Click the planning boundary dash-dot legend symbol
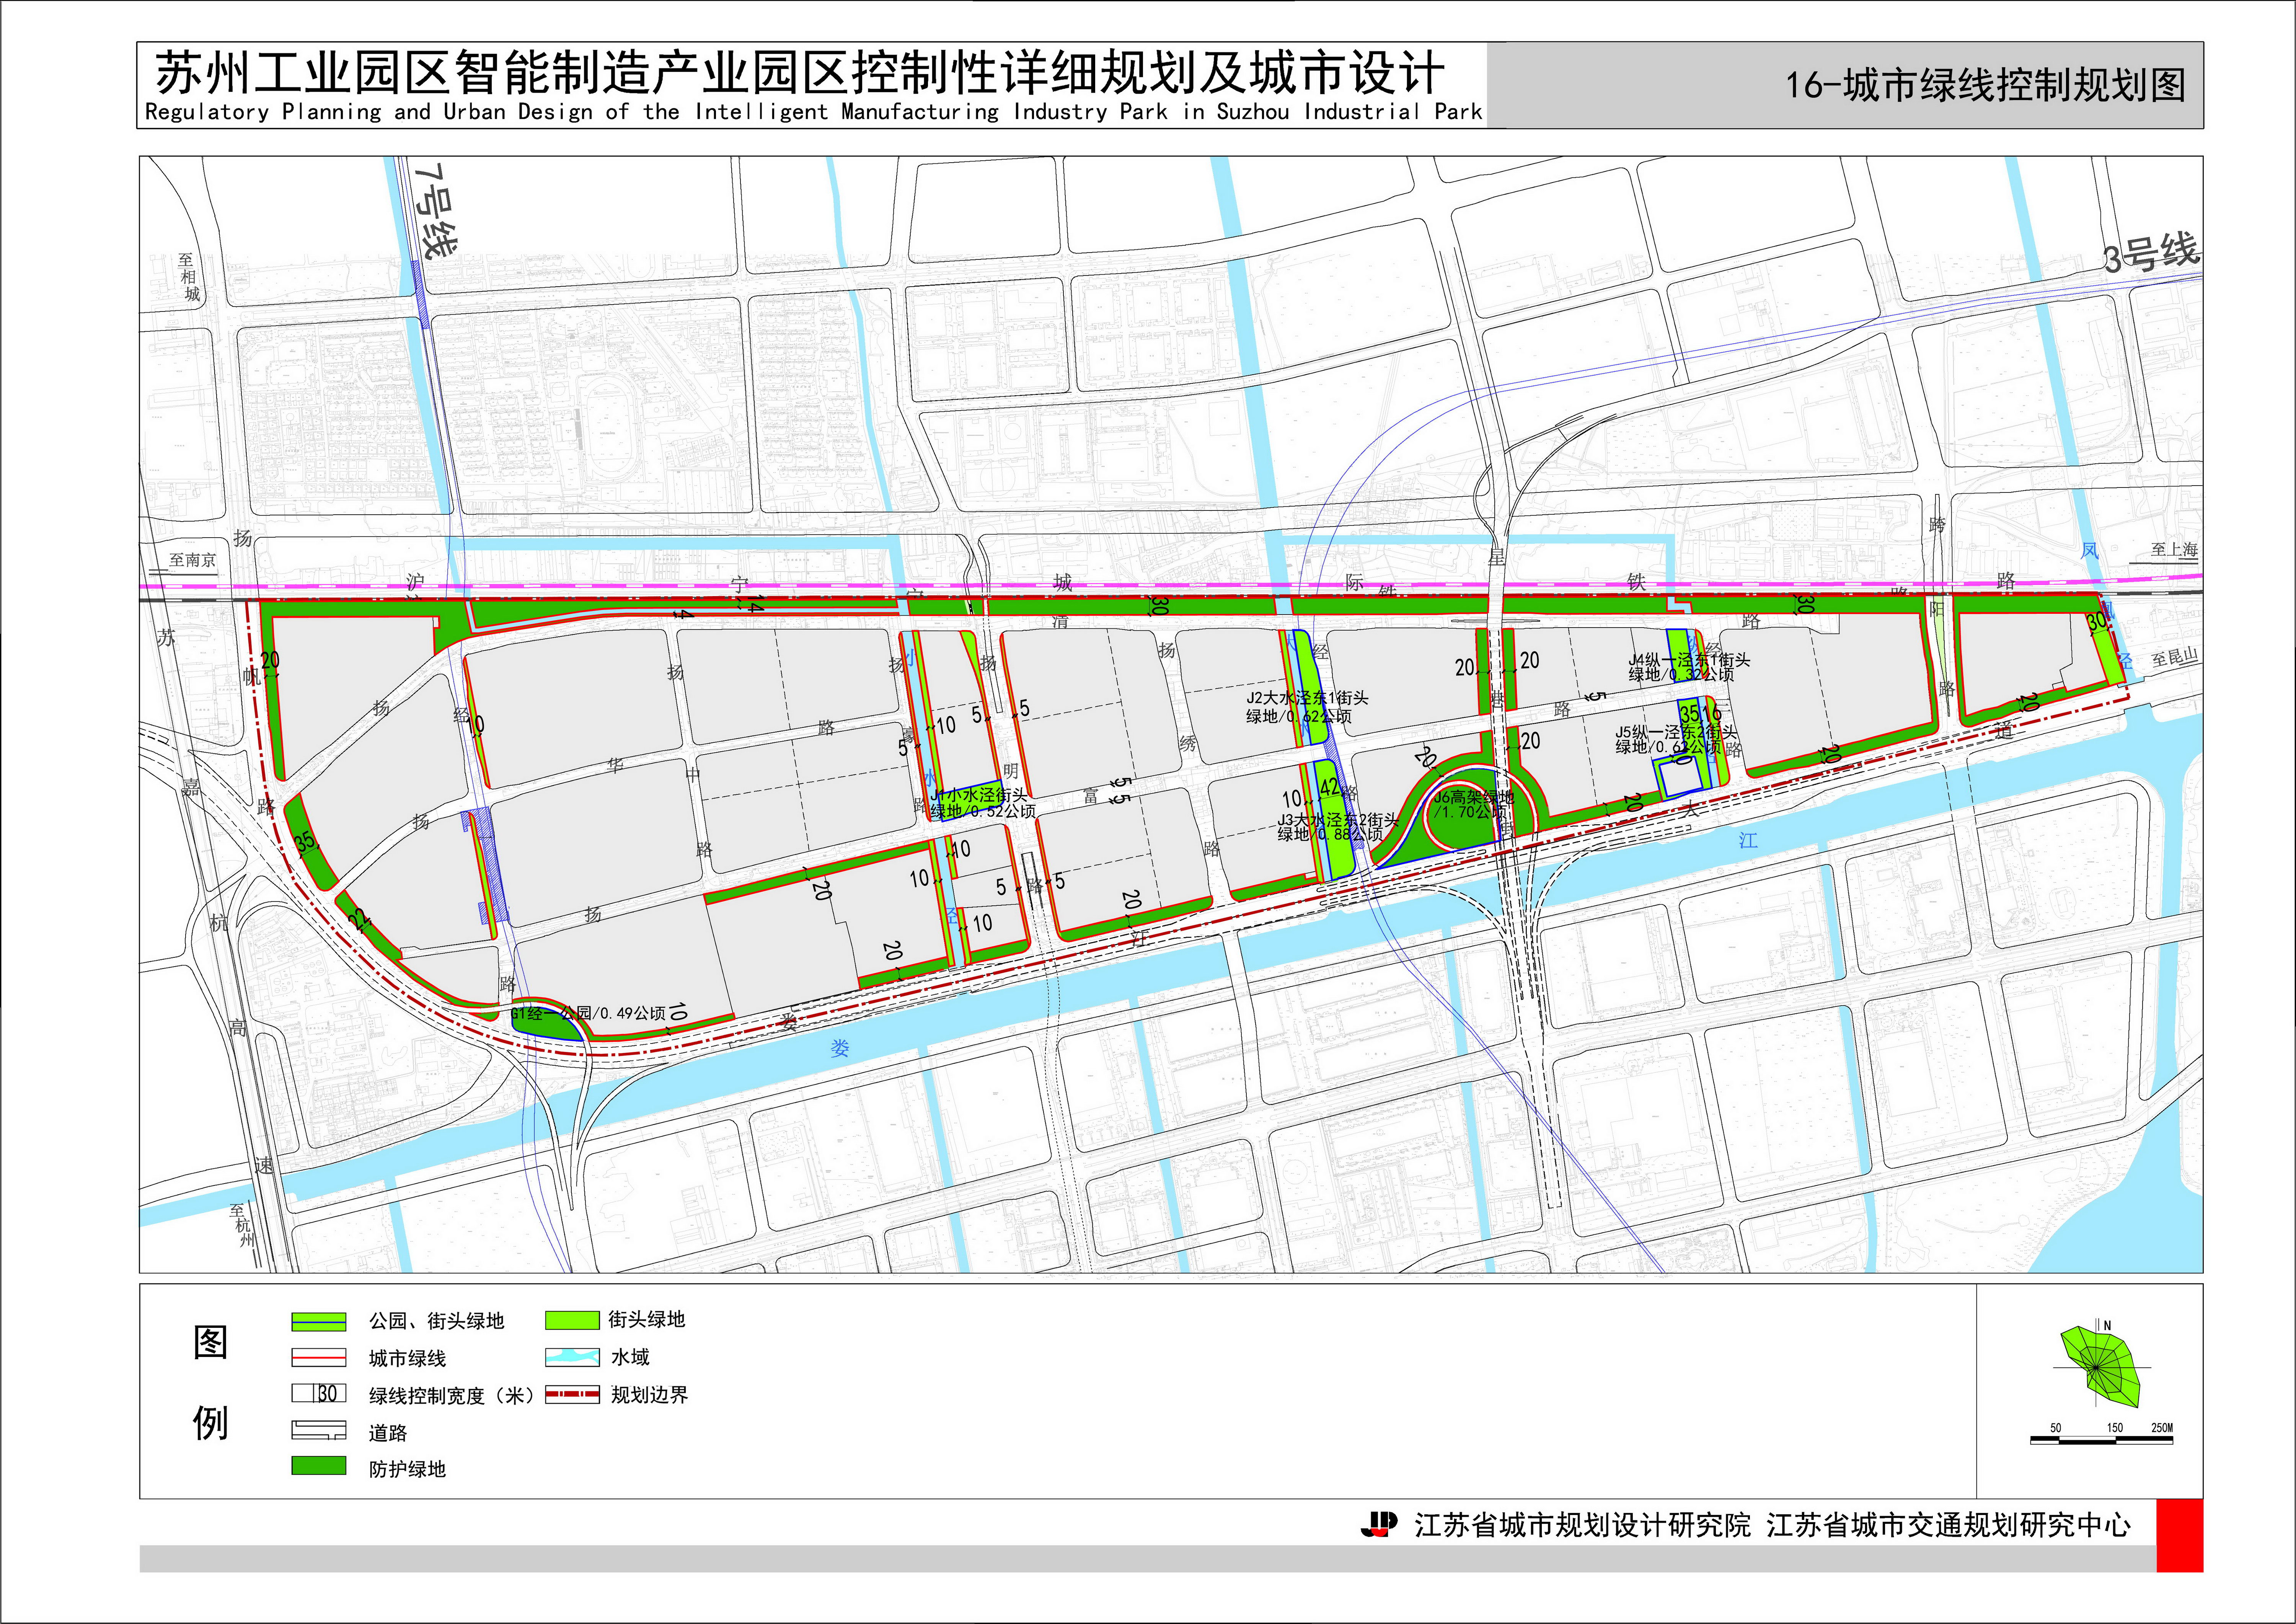The height and width of the screenshot is (1624, 2296). coord(572,1394)
